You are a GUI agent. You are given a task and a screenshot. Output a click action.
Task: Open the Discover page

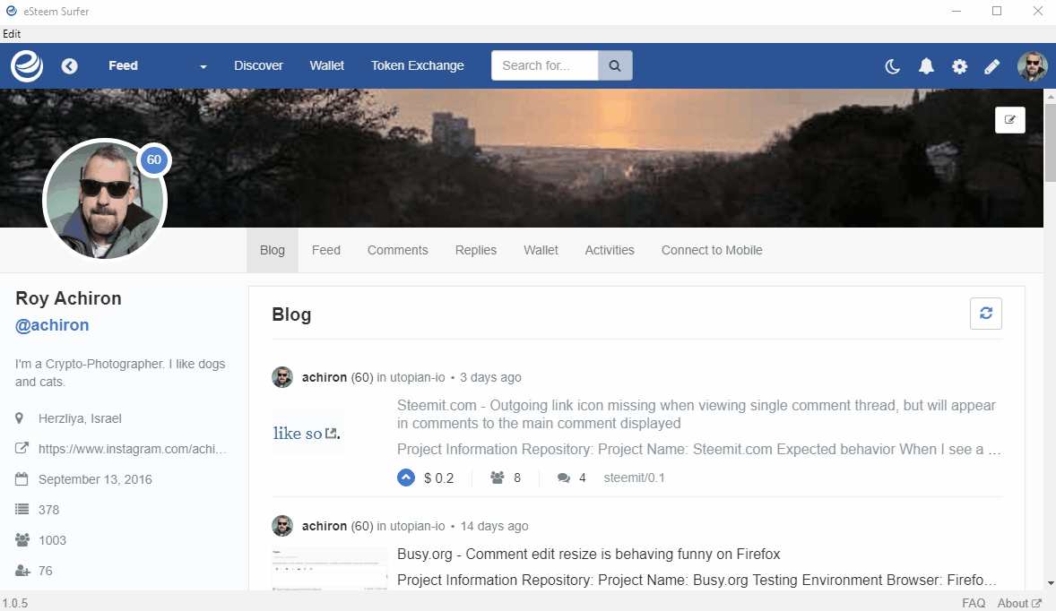click(x=258, y=66)
